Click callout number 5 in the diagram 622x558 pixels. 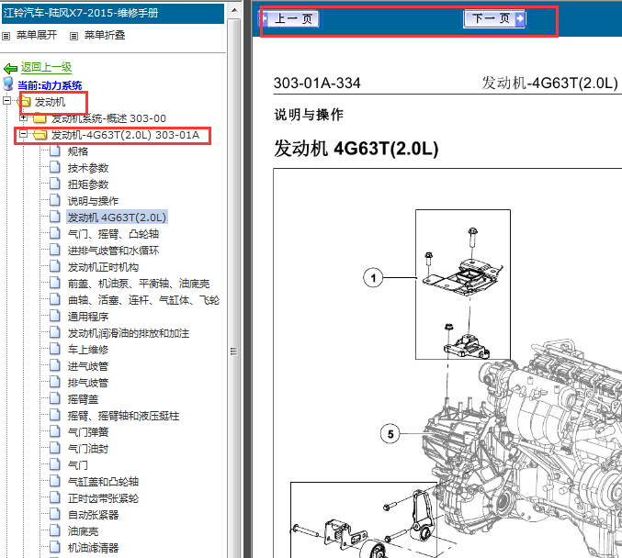[390, 434]
